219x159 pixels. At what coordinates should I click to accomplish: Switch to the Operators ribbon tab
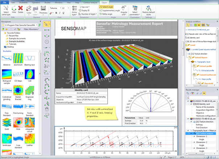(x=36, y=3)
